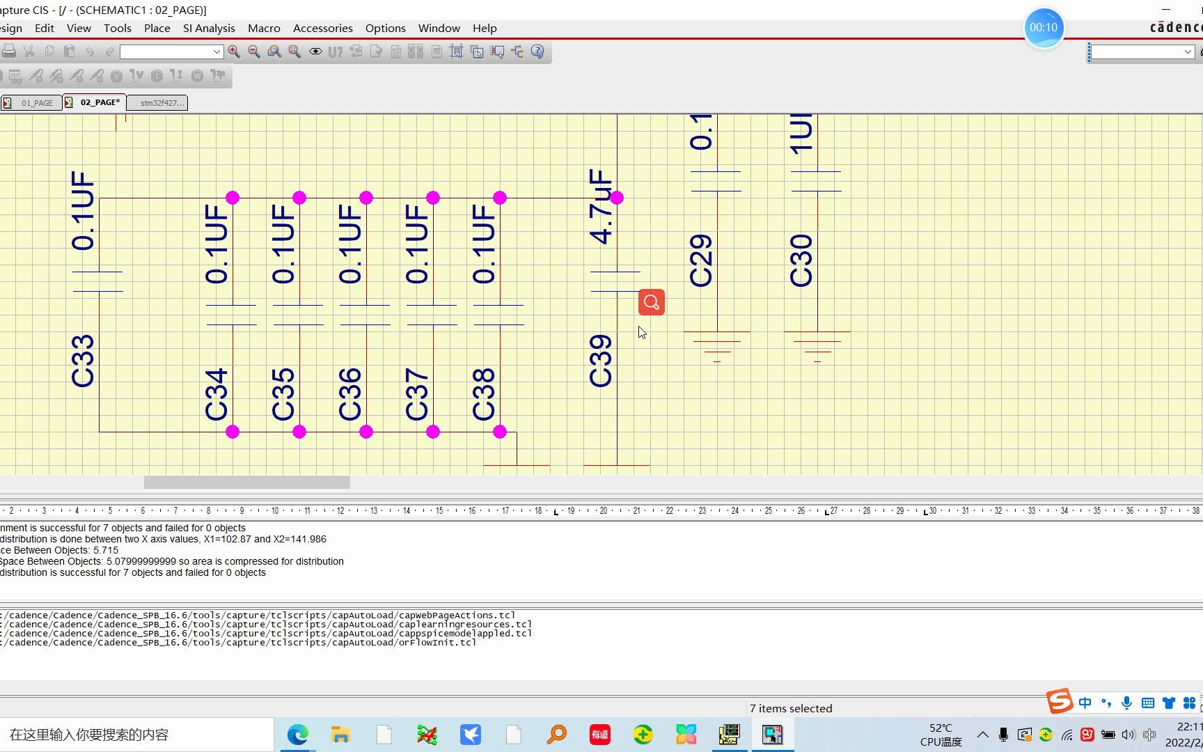Open the Help menu
Viewport: 1203px width, 752px height.
click(x=485, y=29)
